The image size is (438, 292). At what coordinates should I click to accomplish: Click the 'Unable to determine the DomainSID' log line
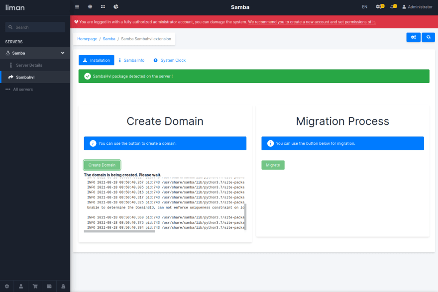tap(166, 207)
